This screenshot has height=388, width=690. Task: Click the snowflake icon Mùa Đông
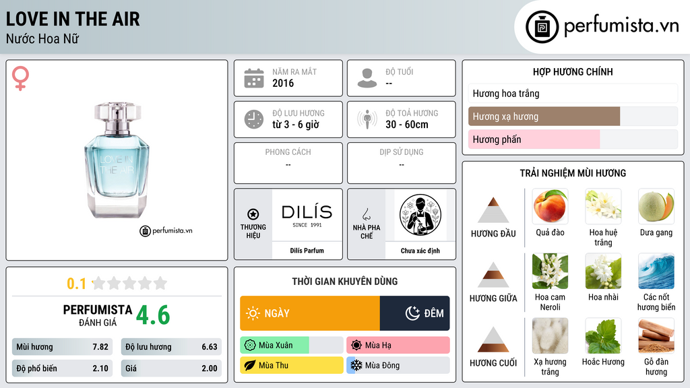tap(356, 365)
